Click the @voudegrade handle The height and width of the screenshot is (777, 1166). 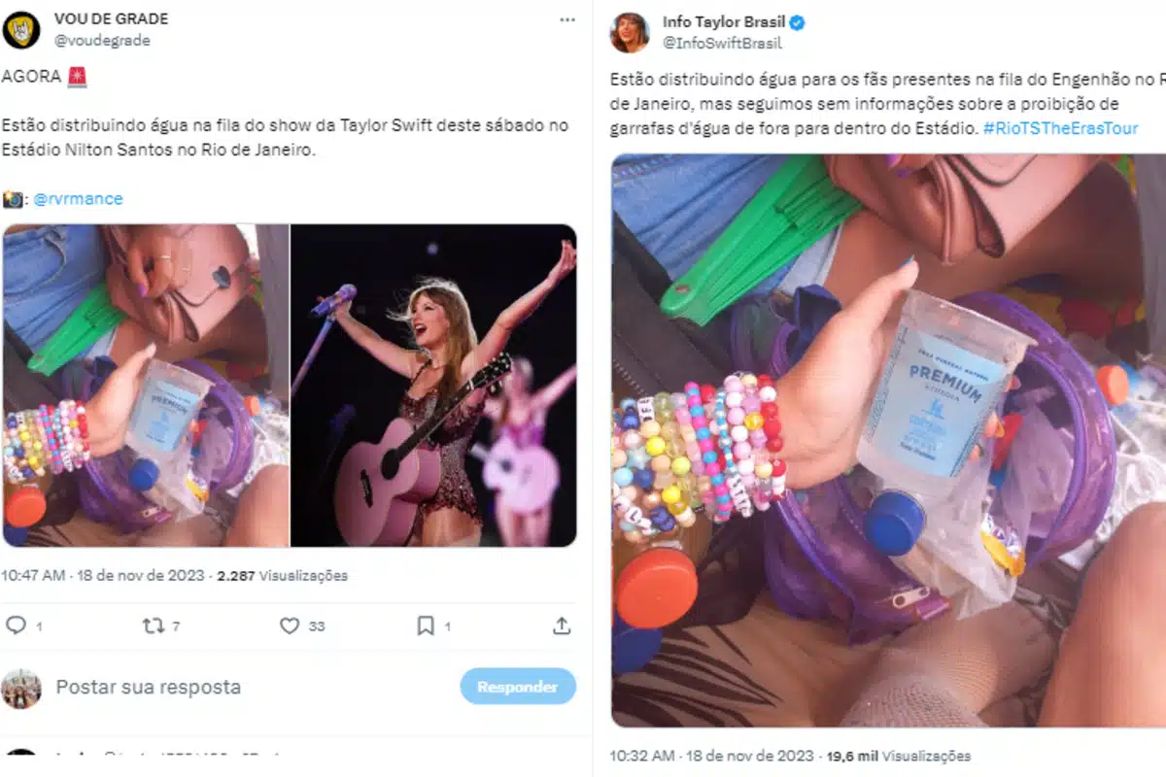coord(102,41)
